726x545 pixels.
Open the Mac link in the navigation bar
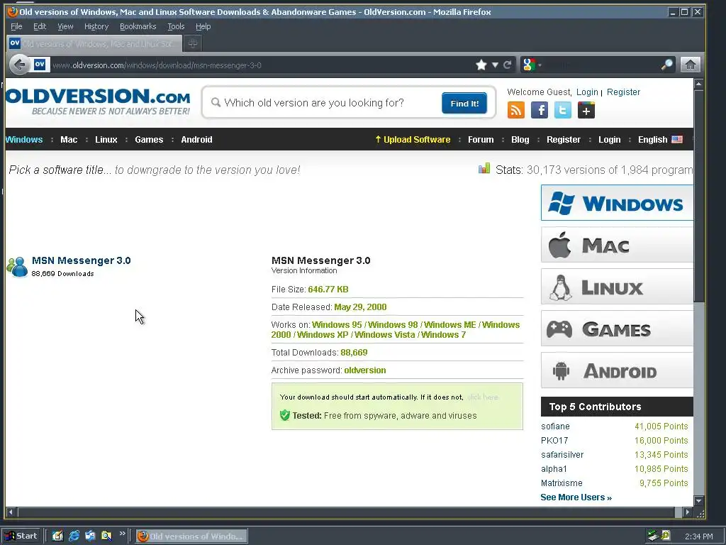69,140
